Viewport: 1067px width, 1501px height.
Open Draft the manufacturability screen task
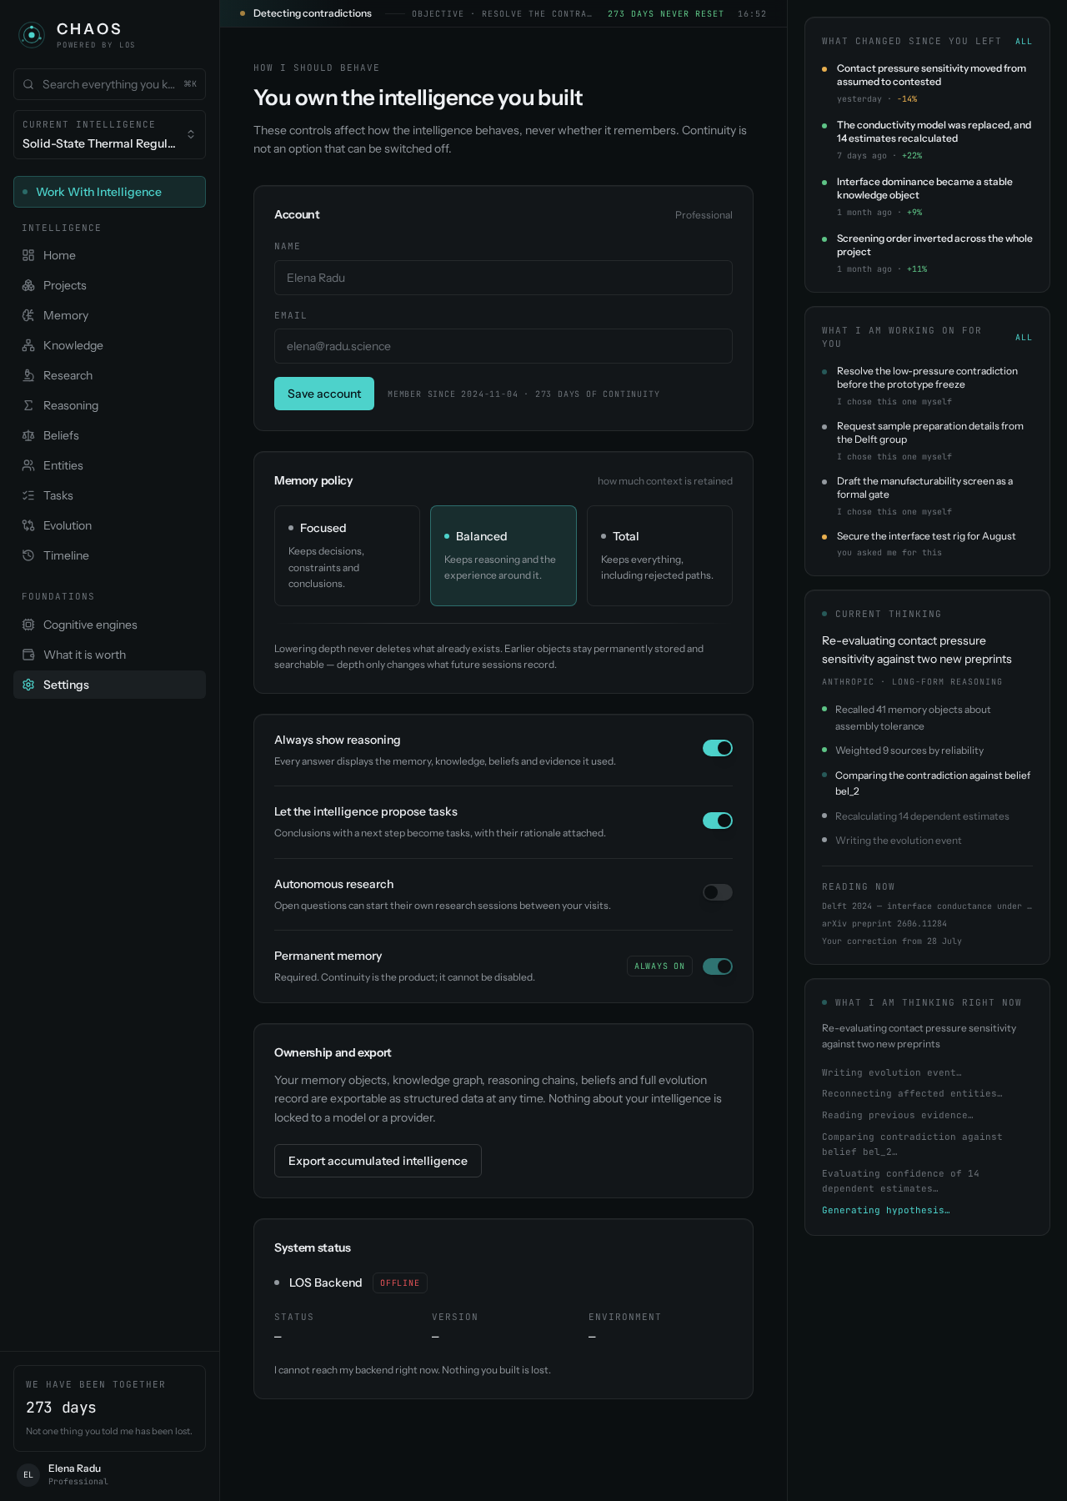click(927, 496)
